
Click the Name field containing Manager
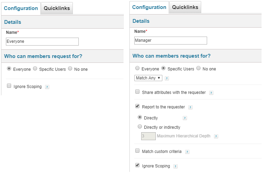click(170, 40)
